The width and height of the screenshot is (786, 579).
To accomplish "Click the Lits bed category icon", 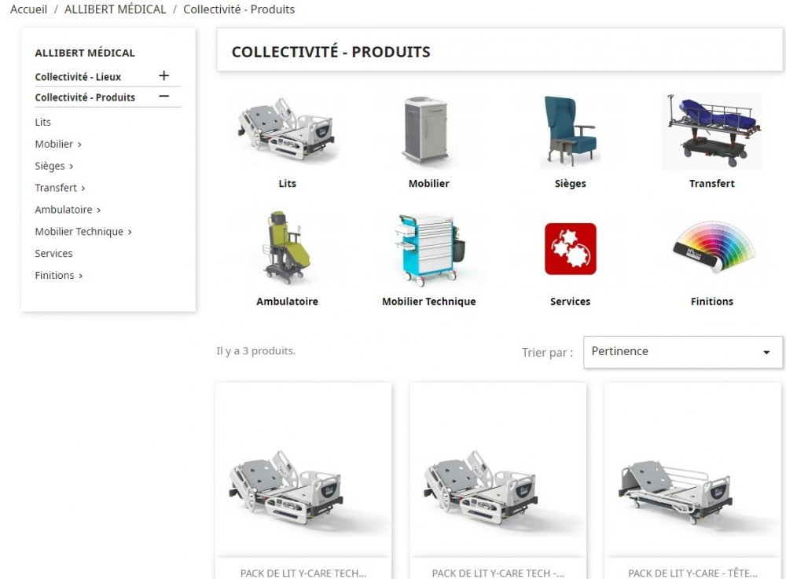I will (287, 130).
